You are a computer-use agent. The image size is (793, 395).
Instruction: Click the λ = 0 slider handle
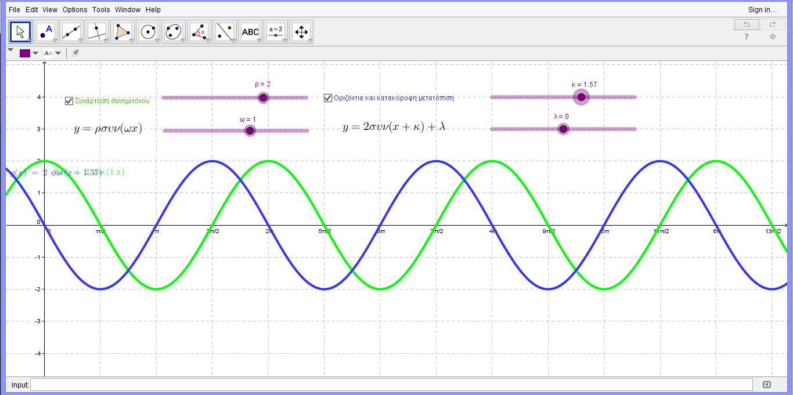tap(563, 129)
